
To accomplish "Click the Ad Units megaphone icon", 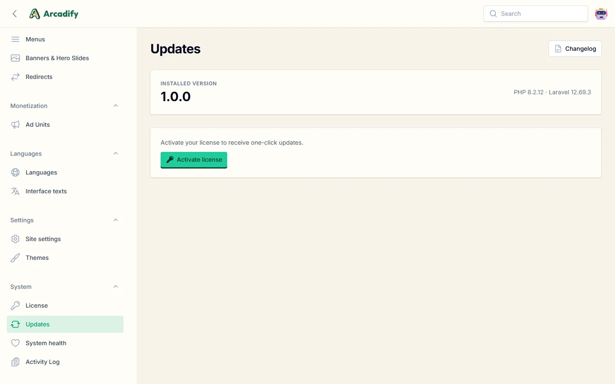I will click(15, 125).
